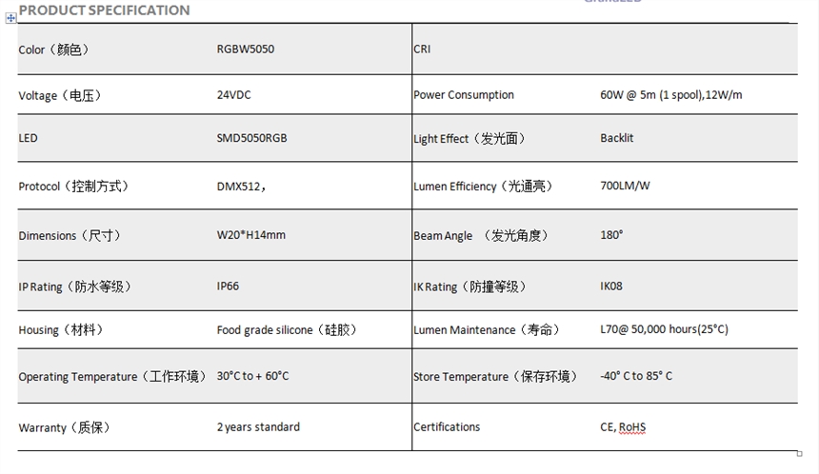Click the 2 years standard warranty value
Viewport: 819px width, 474px height.
click(x=258, y=426)
